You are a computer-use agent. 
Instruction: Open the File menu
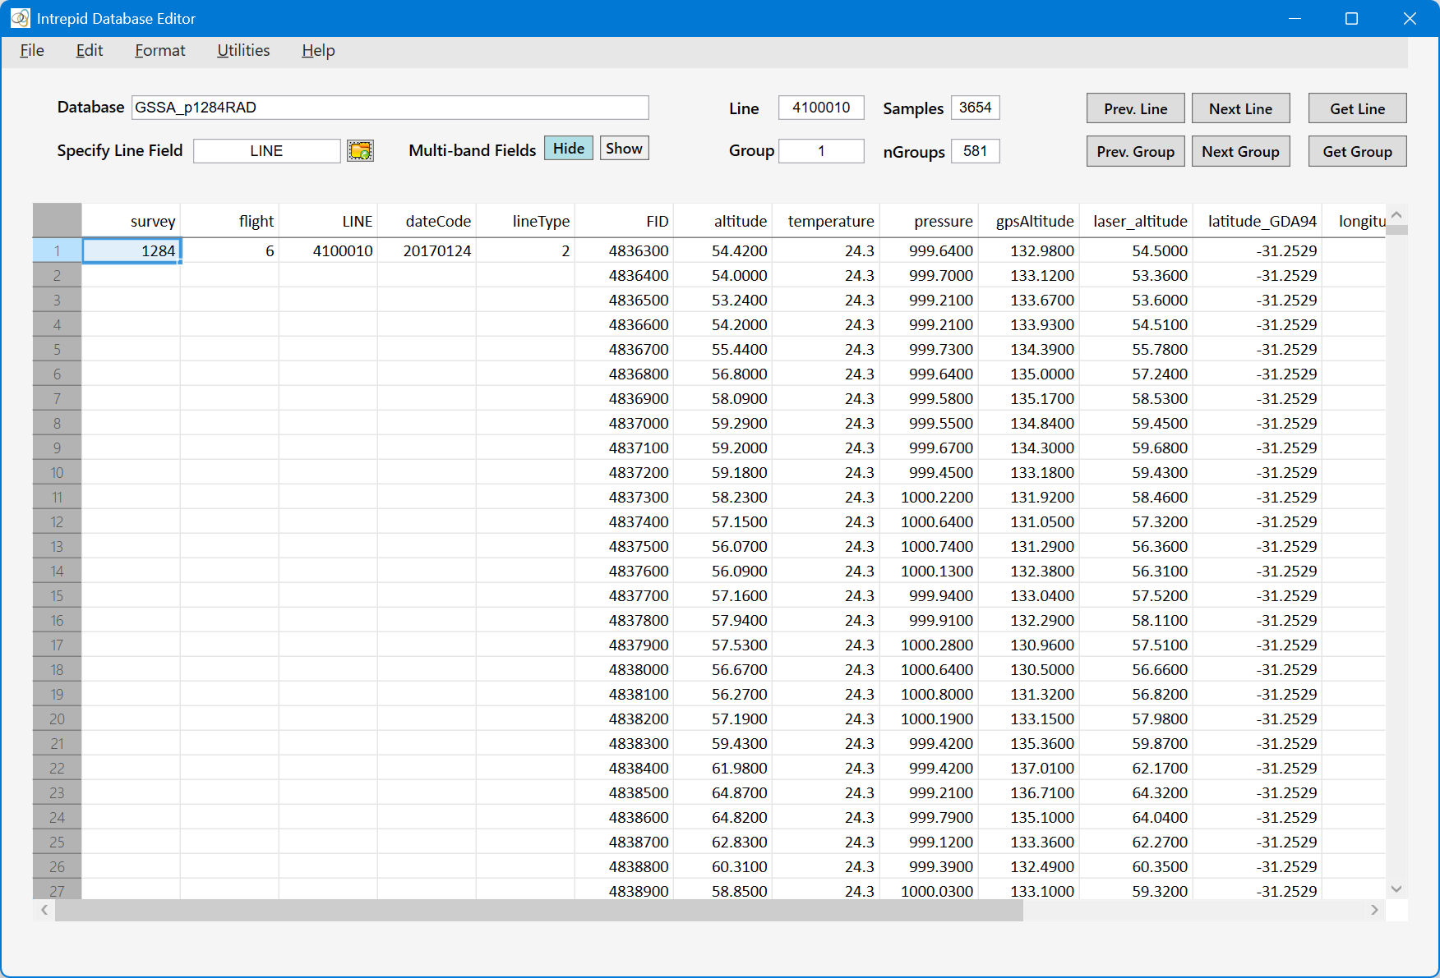(32, 51)
